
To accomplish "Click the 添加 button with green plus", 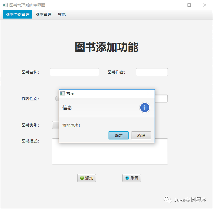I will coord(87,178).
